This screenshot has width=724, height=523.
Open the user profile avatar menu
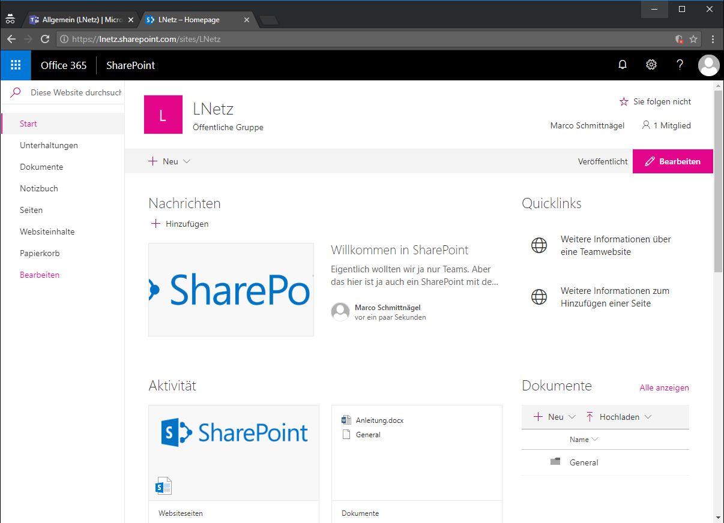[709, 65]
